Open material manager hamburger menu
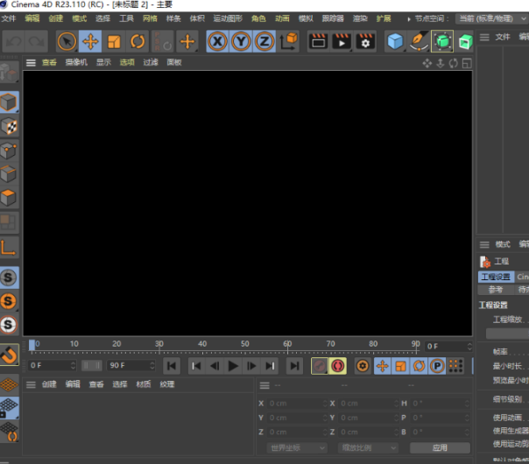The height and width of the screenshot is (464, 529). (31, 384)
